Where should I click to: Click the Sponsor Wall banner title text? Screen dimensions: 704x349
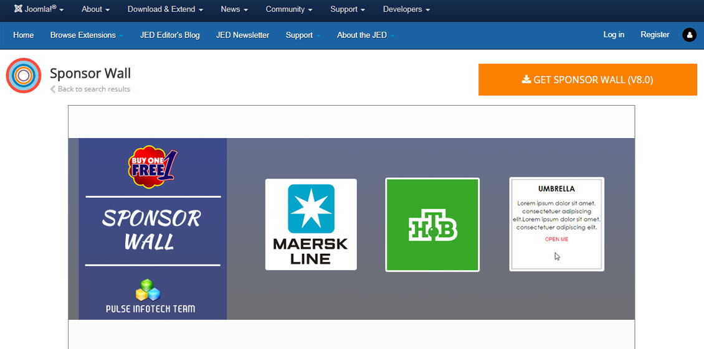151,230
